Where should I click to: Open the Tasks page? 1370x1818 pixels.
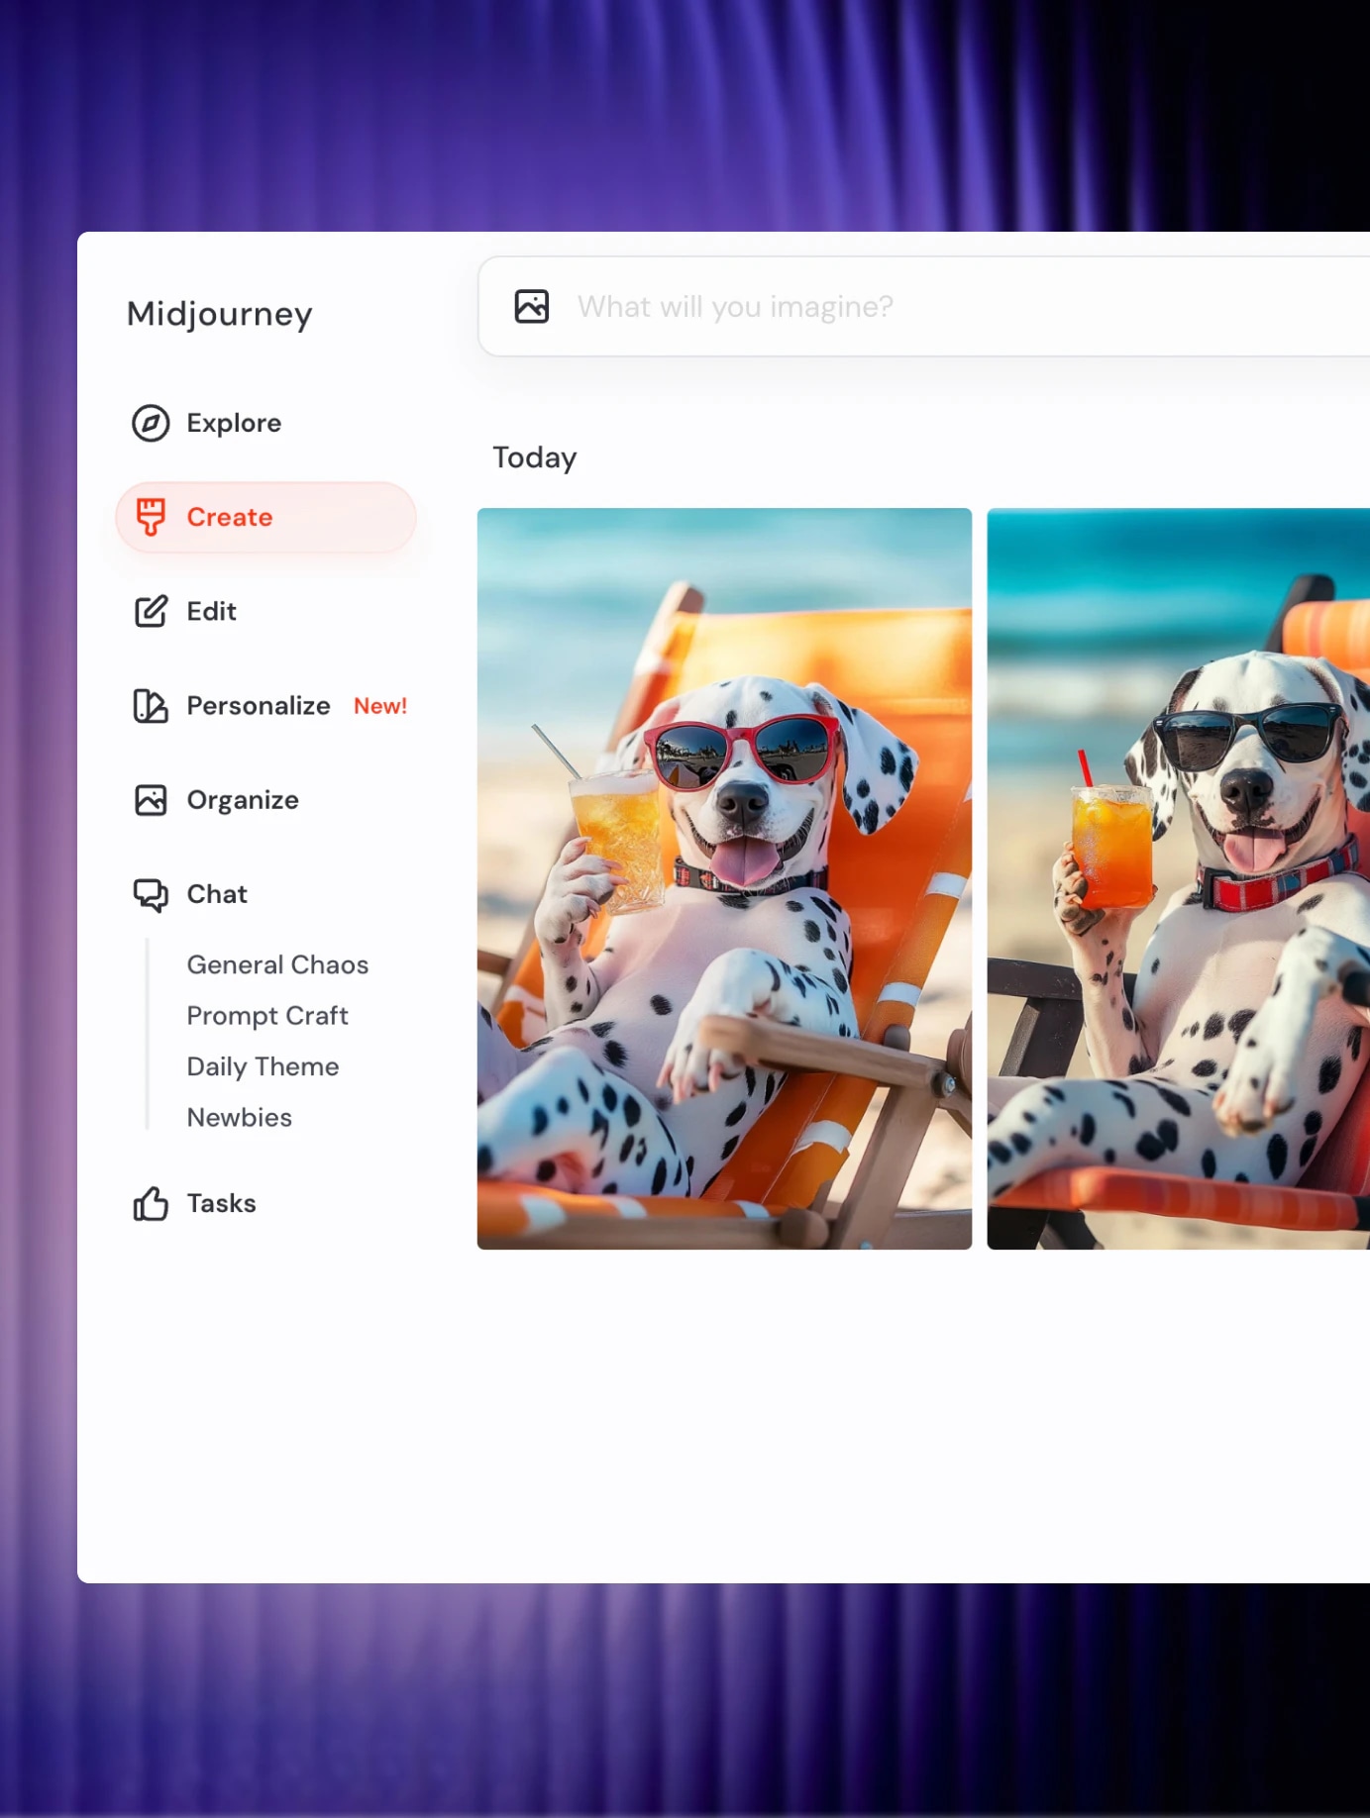(221, 1203)
